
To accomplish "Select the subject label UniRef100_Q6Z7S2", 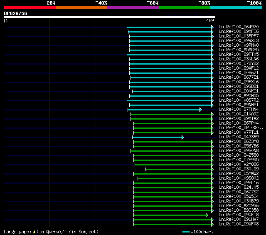I will pyautogui.click(x=239, y=192).
